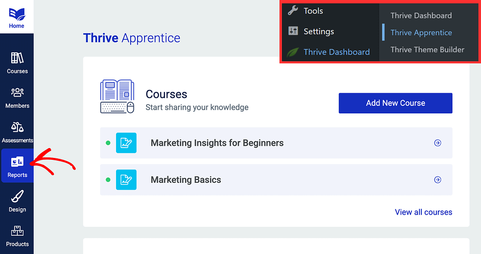Open the Courses sidebar icon
This screenshot has width=481, height=254.
[17, 58]
